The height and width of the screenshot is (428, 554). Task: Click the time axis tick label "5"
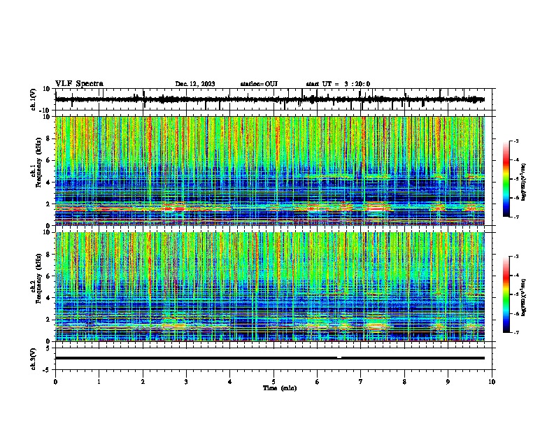pos(274,382)
